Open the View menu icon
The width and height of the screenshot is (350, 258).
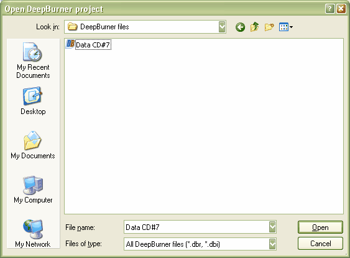tap(286, 27)
